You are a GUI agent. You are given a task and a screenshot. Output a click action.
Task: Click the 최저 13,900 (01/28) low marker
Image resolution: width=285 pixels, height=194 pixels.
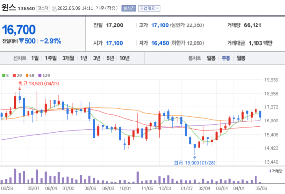(195, 163)
